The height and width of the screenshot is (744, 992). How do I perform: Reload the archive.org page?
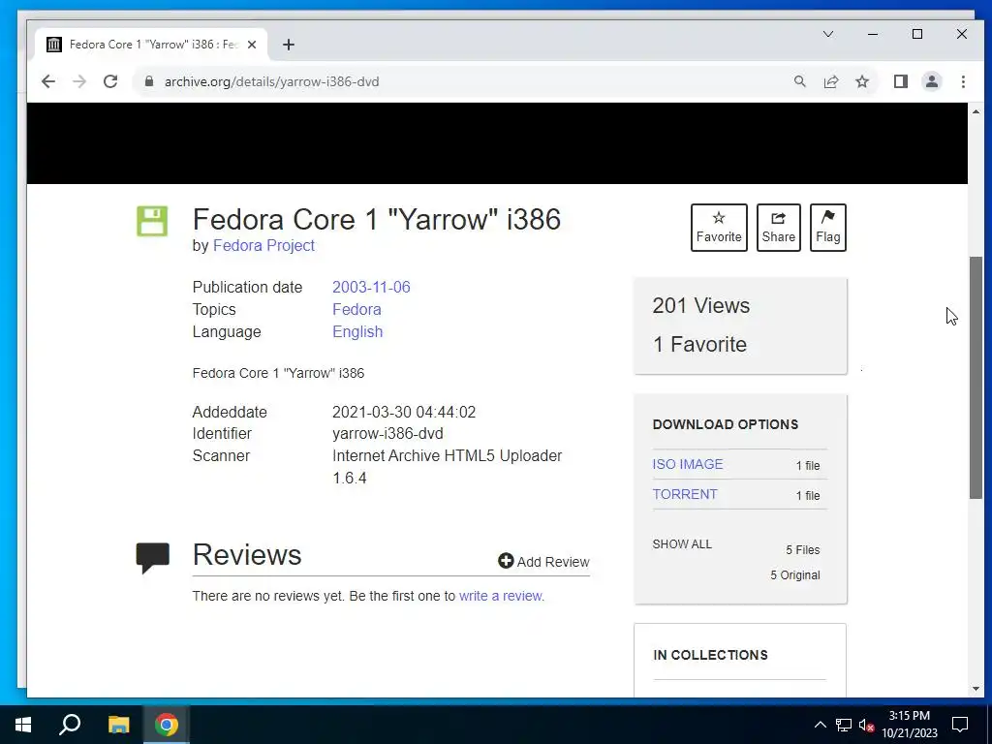[x=110, y=81]
